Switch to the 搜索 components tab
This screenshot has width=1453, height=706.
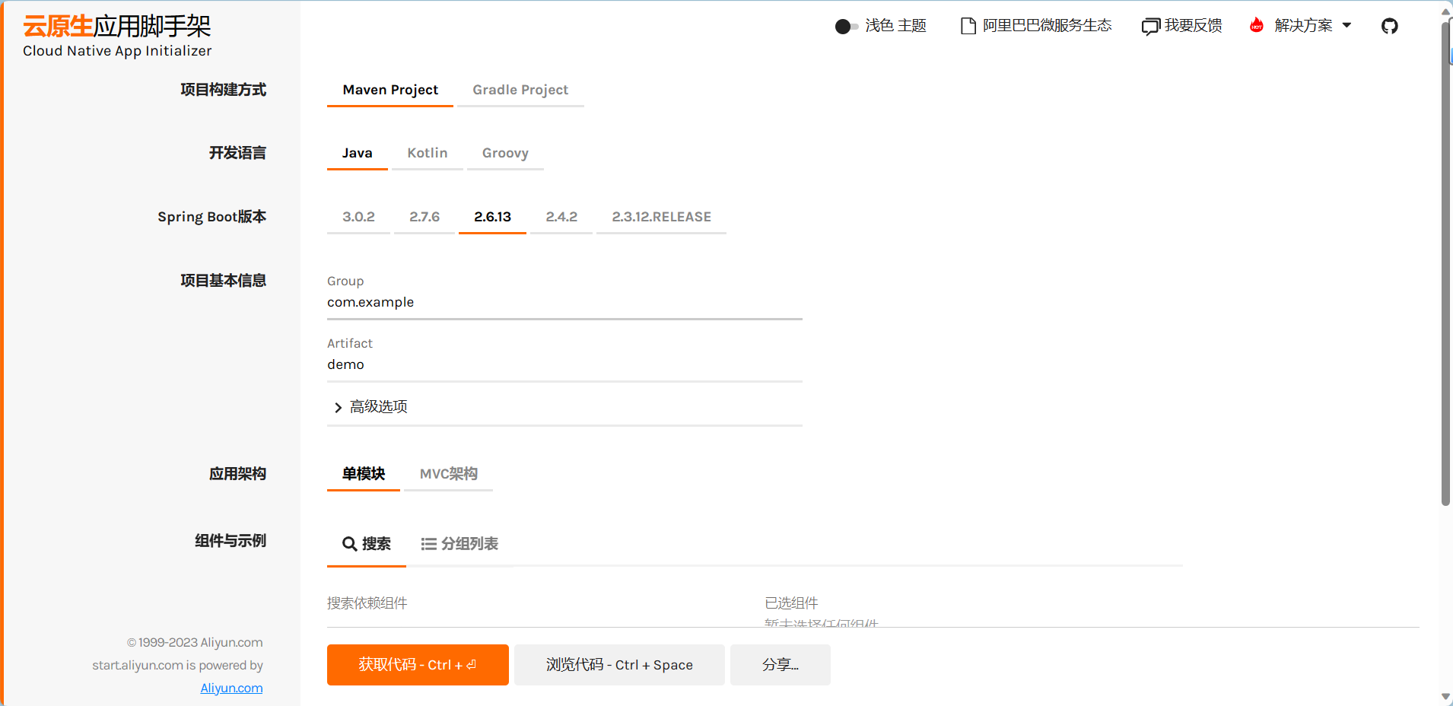click(x=367, y=544)
